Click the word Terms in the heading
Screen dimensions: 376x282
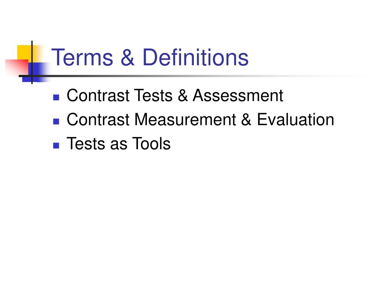pyautogui.click(x=82, y=57)
